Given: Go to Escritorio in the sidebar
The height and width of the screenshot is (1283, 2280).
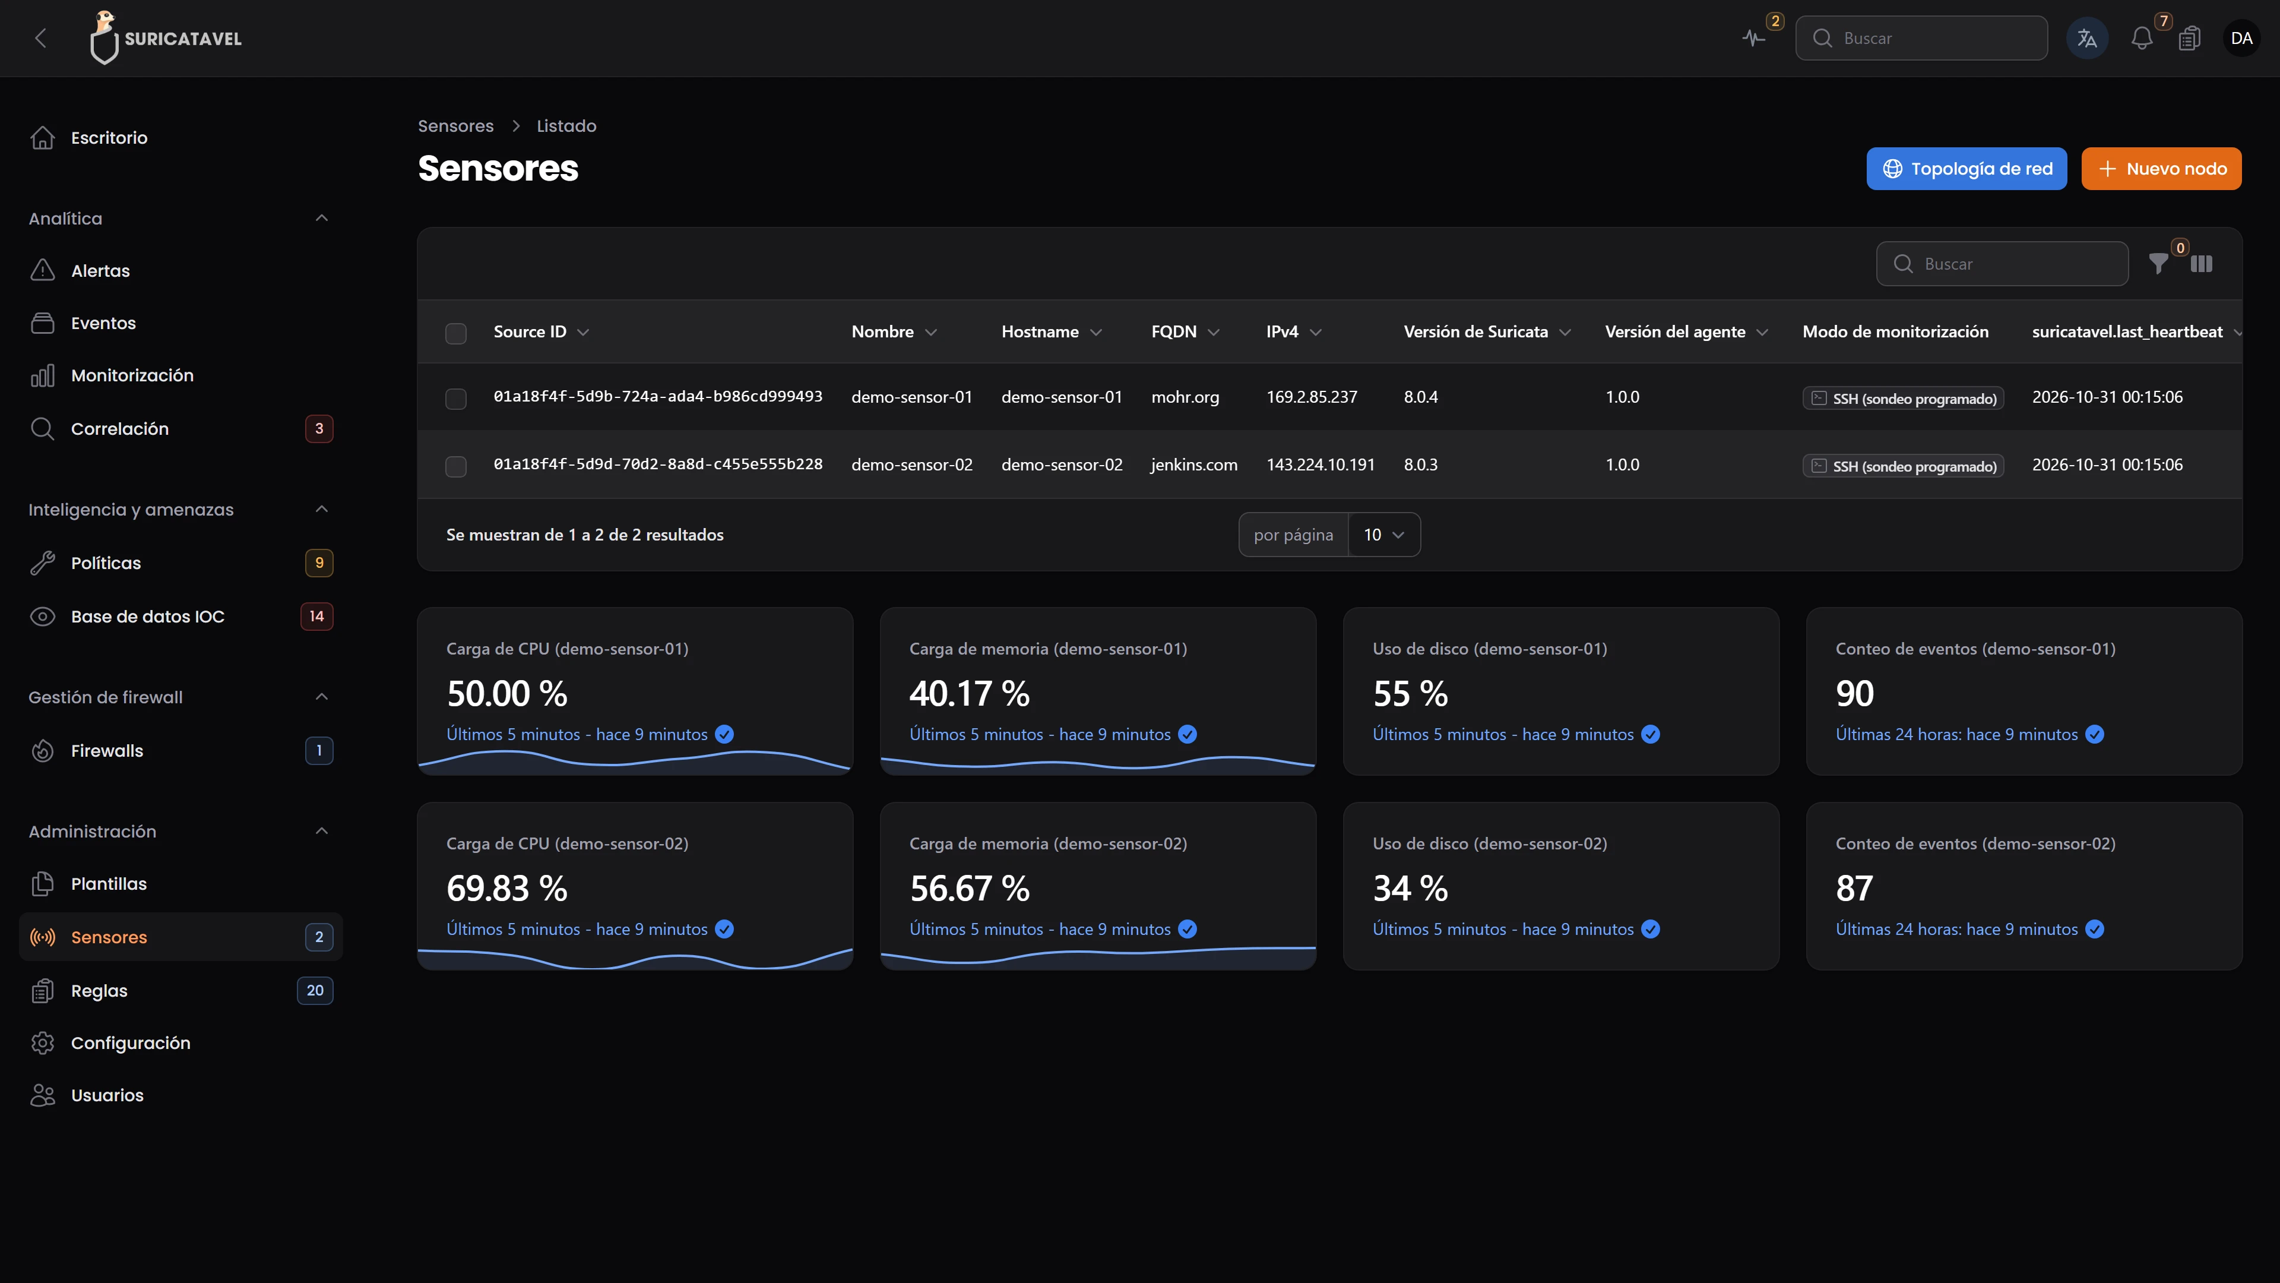Looking at the screenshot, I should [x=180, y=138].
